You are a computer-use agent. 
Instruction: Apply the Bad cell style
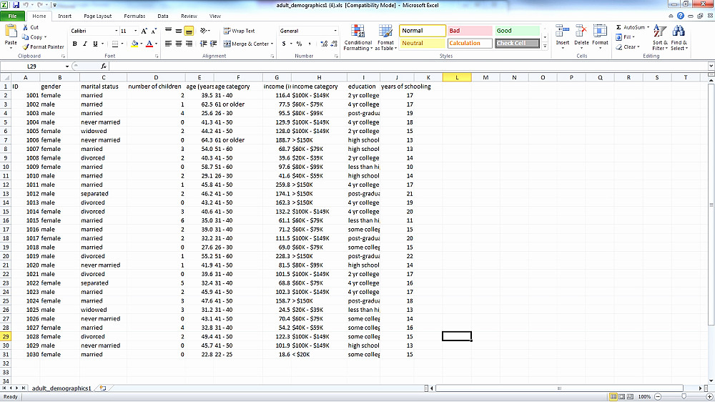470,31
